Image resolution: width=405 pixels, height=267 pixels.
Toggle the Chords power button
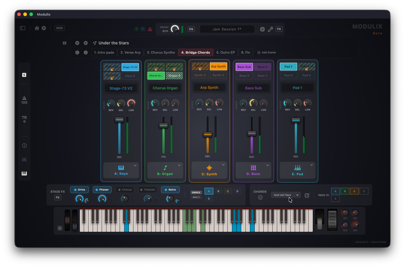260,197
